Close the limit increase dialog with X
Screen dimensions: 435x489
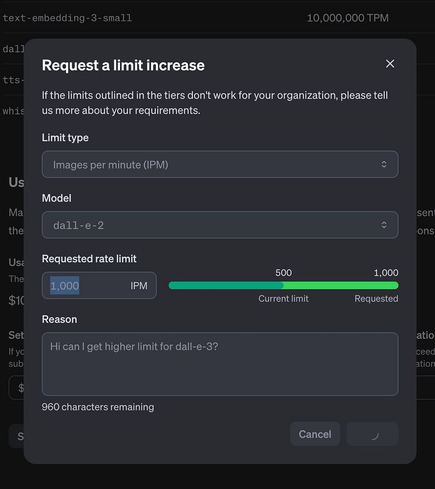(390, 64)
